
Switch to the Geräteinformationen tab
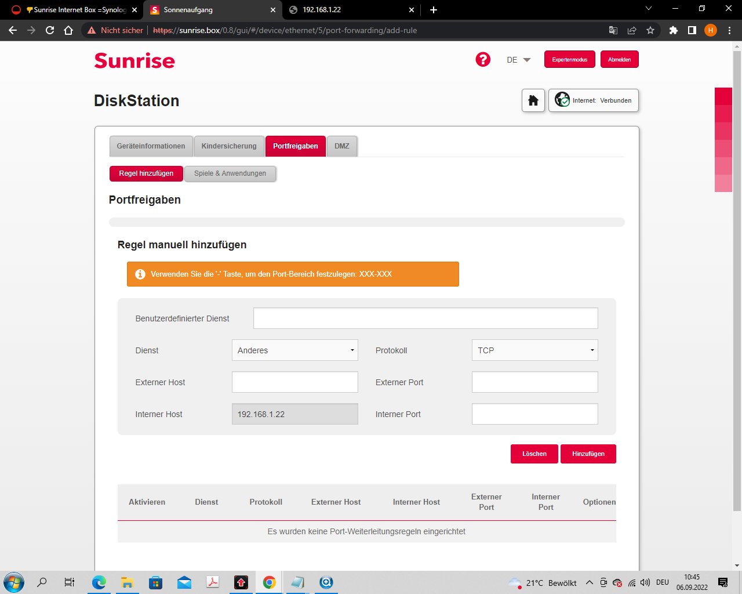point(151,146)
